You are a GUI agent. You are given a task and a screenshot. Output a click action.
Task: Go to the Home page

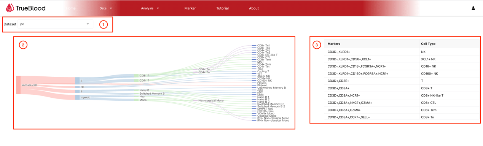tap(70, 8)
